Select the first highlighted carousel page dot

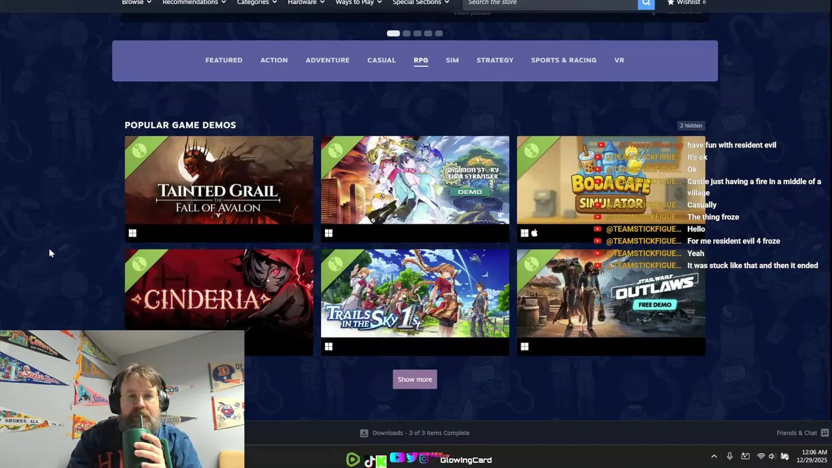point(393,33)
